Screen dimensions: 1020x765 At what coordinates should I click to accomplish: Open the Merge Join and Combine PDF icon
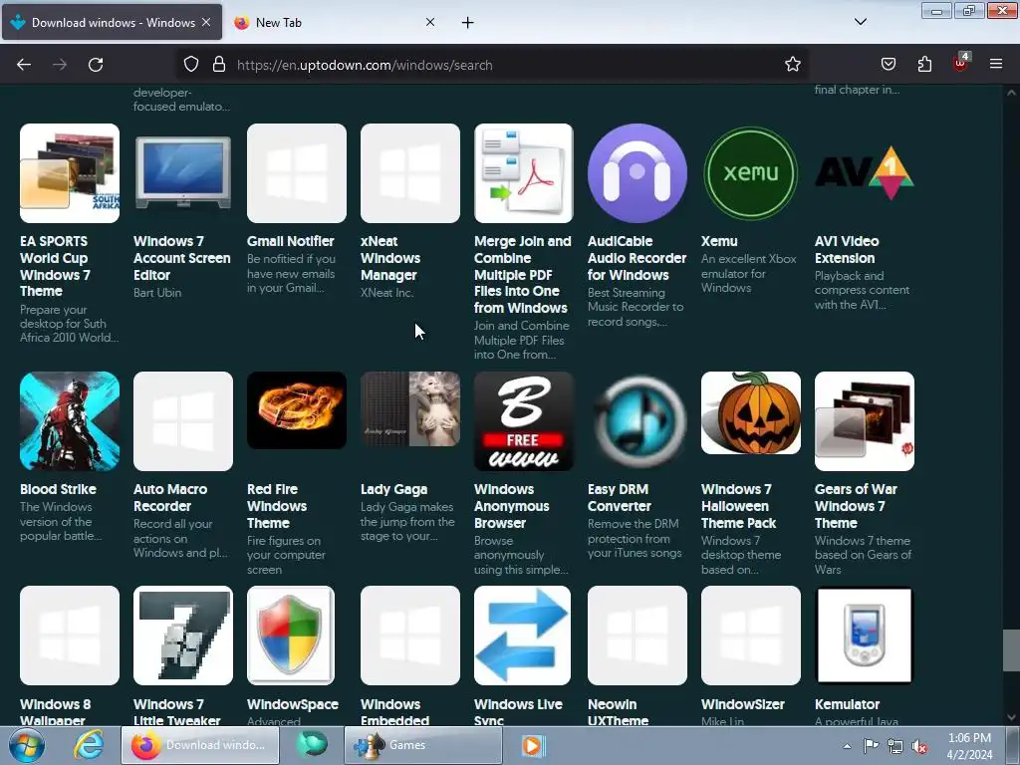tap(524, 173)
